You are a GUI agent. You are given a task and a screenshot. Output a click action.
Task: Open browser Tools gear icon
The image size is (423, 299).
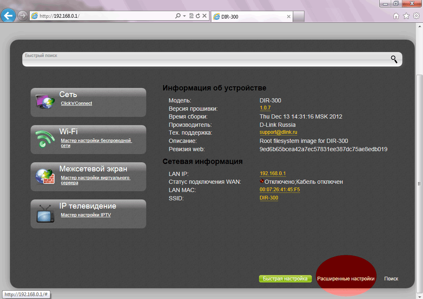tap(416, 16)
